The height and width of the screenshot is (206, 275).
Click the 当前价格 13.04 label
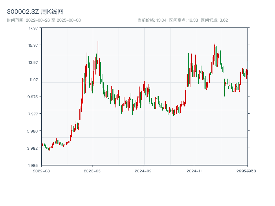point(152,20)
